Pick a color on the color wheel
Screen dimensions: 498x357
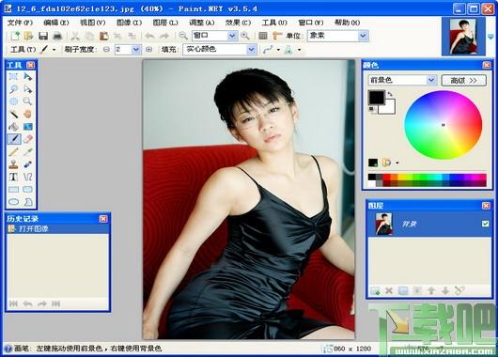(444, 125)
